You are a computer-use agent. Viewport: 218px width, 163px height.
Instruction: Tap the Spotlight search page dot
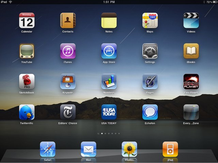[98, 134]
